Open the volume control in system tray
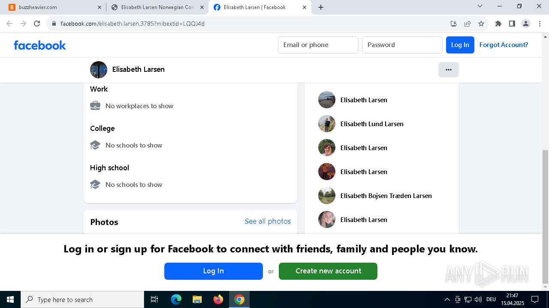The image size is (549, 308). [478, 299]
